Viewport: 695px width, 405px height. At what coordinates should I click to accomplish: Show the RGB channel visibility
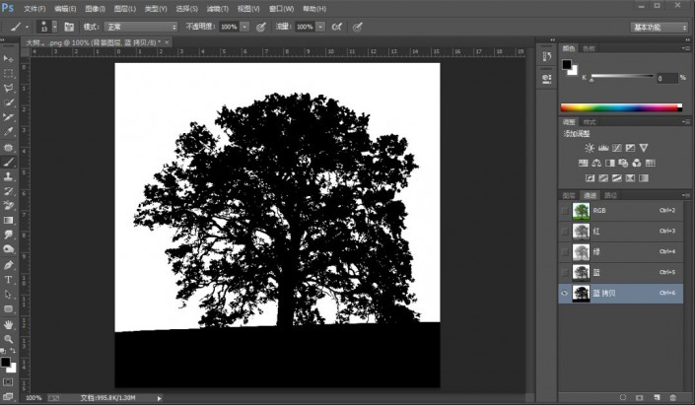[x=564, y=211]
